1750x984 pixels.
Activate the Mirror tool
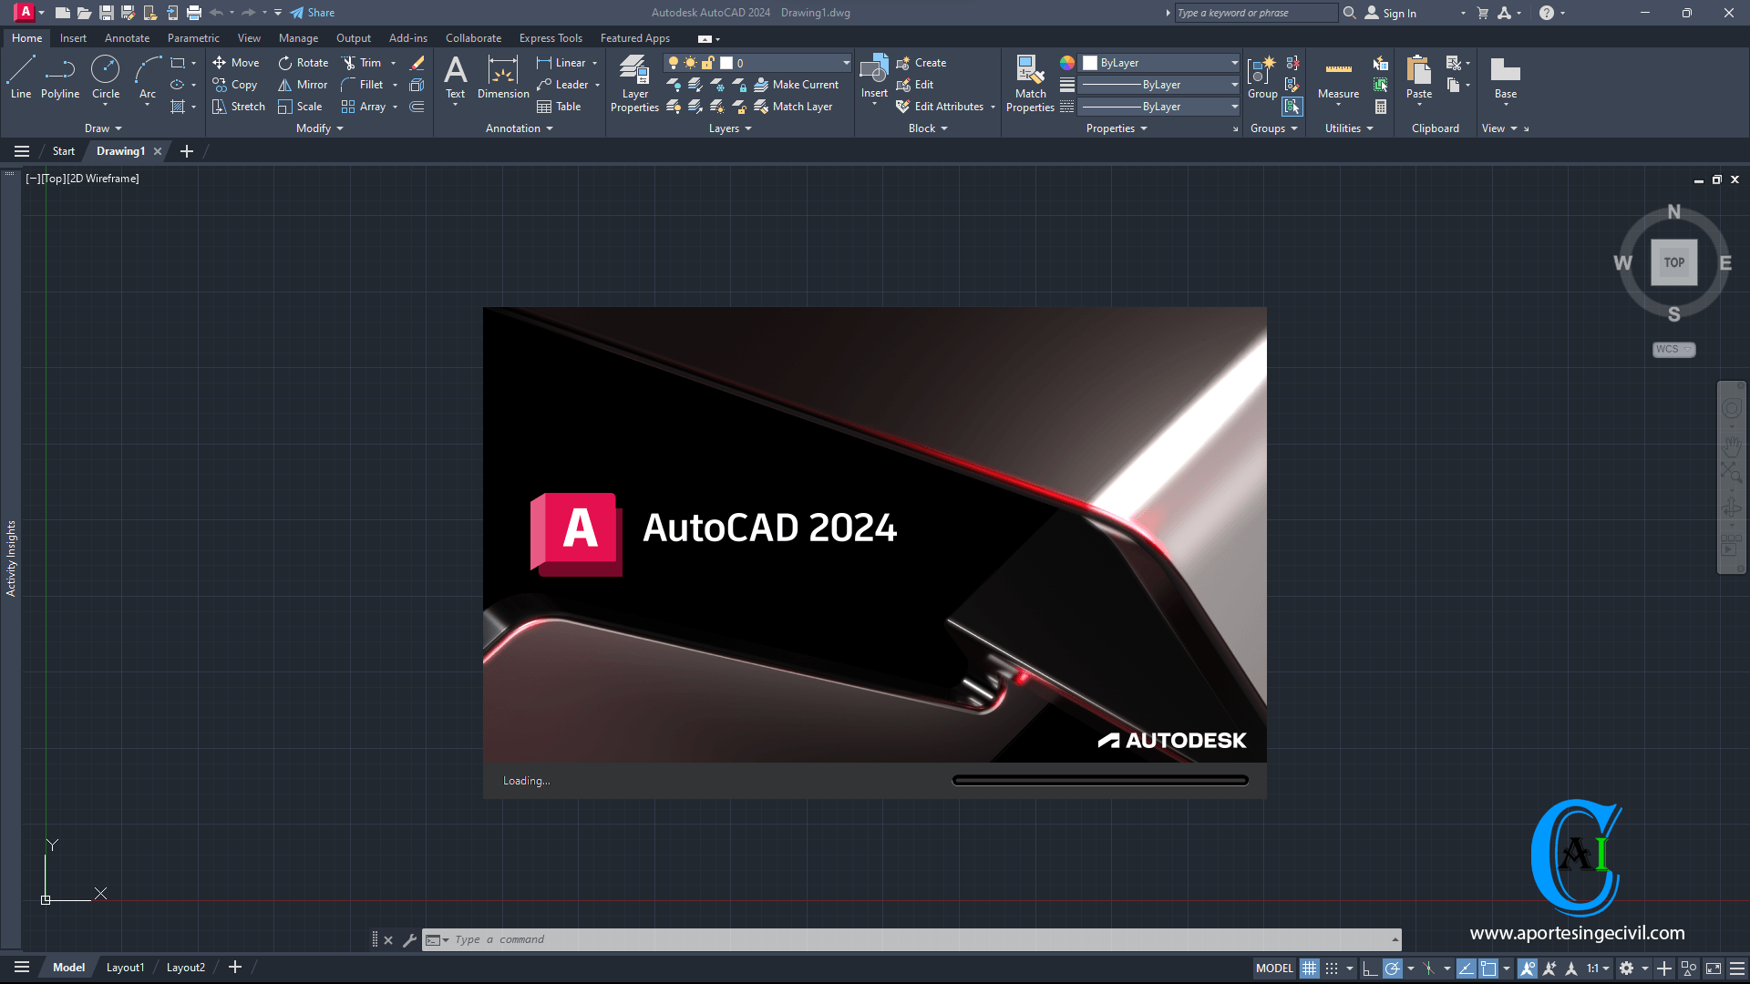point(302,84)
